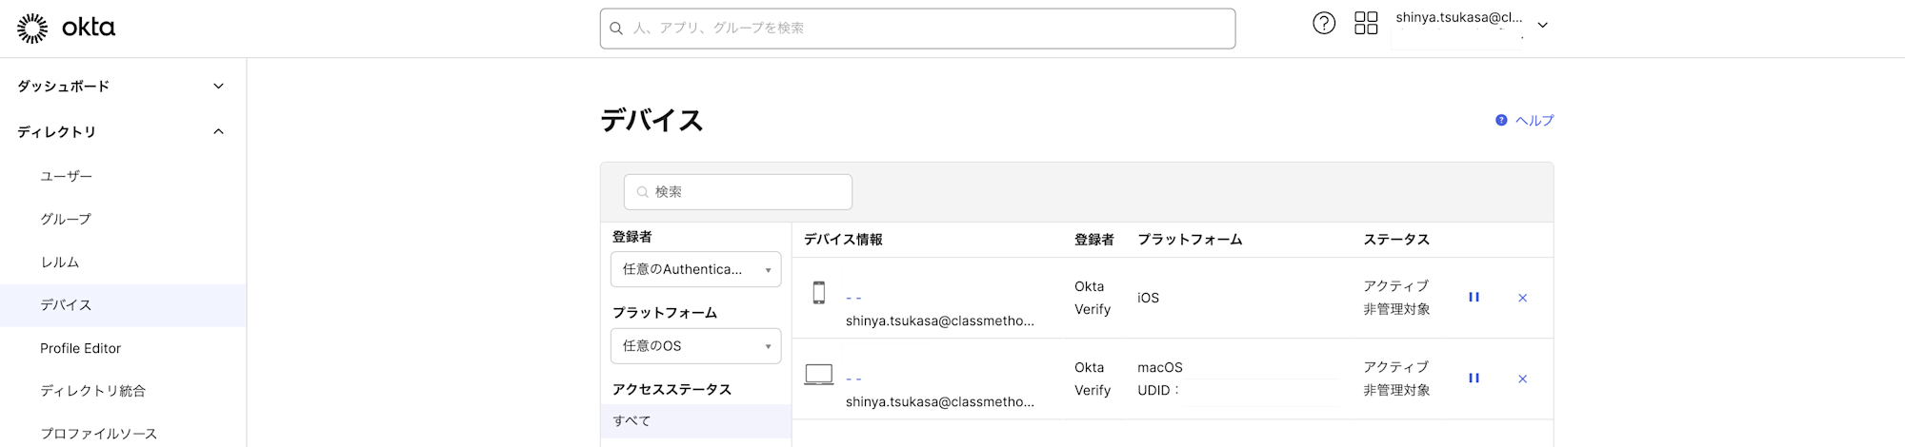This screenshot has width=1905, height=447.
Task: Click the UDID label in the macOS row
Action: click(1158, 390)
